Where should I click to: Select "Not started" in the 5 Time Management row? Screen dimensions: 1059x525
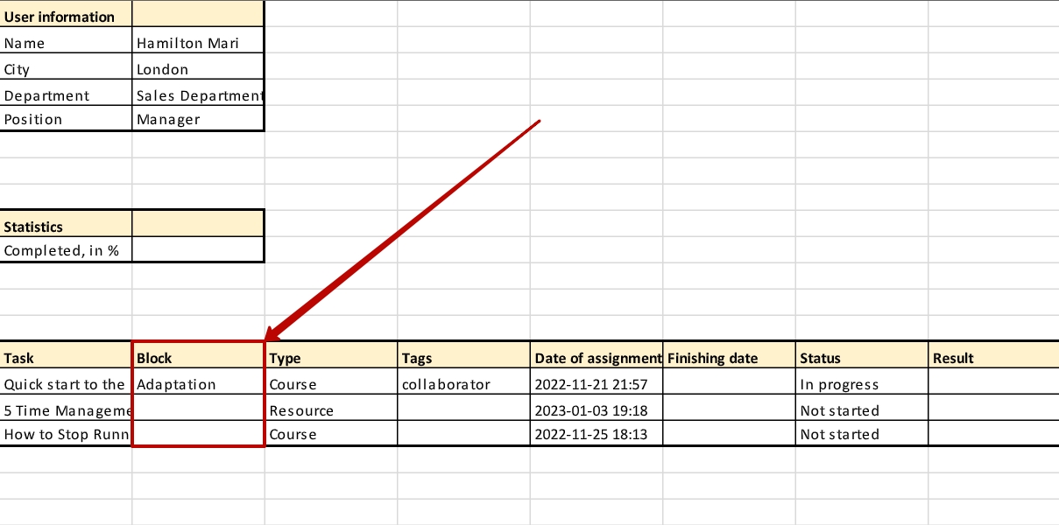[x=863, y=409]
